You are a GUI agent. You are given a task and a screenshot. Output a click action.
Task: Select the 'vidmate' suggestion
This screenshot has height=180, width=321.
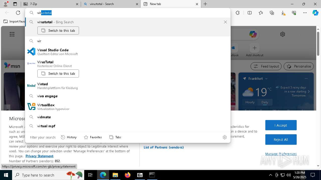(x=128, y=117)
